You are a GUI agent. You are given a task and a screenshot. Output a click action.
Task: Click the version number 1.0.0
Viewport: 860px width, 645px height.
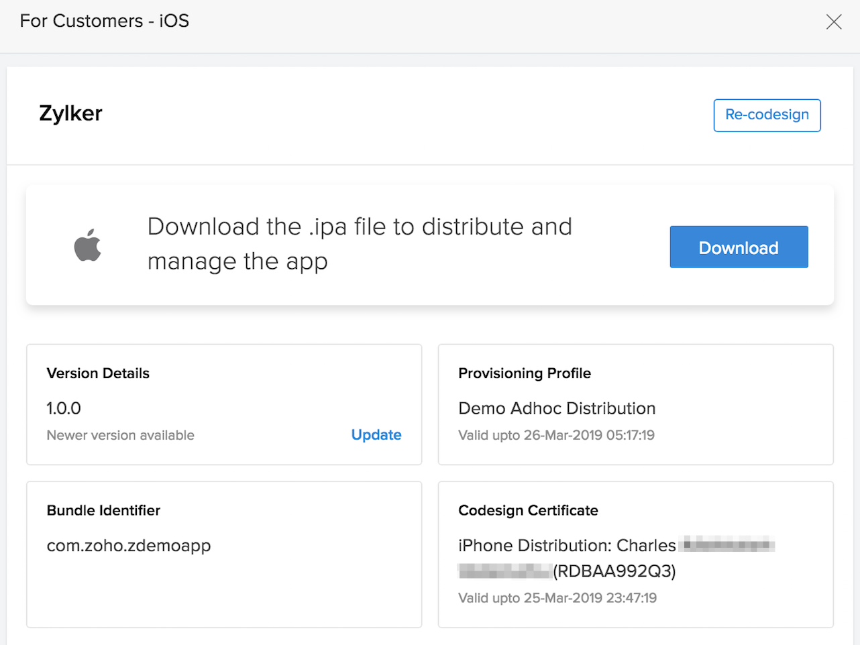pos(64,408)
